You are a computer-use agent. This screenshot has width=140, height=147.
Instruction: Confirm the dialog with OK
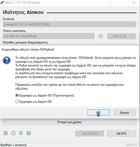tap(99, 113)
